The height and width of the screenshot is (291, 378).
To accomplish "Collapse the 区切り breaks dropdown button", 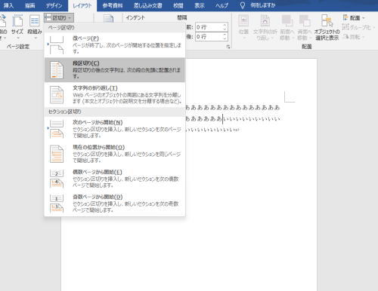I will point(59,18).
